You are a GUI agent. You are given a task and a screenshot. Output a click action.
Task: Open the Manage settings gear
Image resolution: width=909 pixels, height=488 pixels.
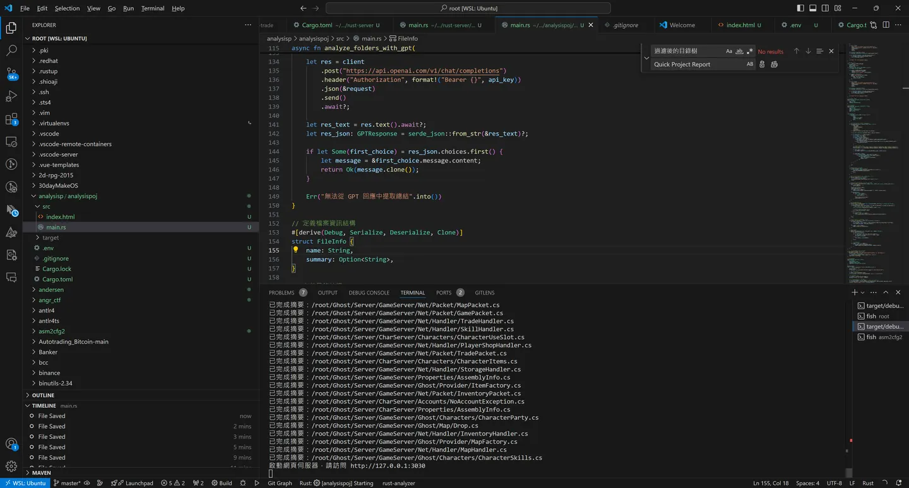click(11, 467)
